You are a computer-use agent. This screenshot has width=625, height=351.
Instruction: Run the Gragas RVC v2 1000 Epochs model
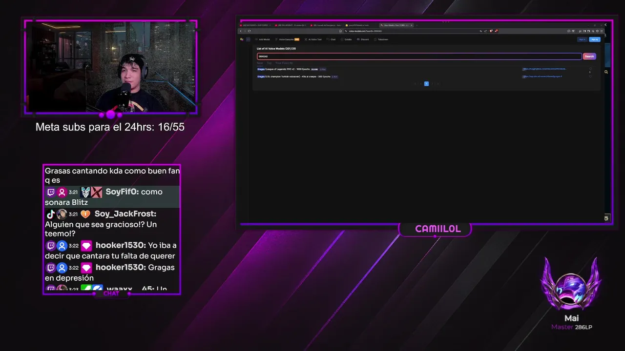pyautogui.click(x=323, y=69)
